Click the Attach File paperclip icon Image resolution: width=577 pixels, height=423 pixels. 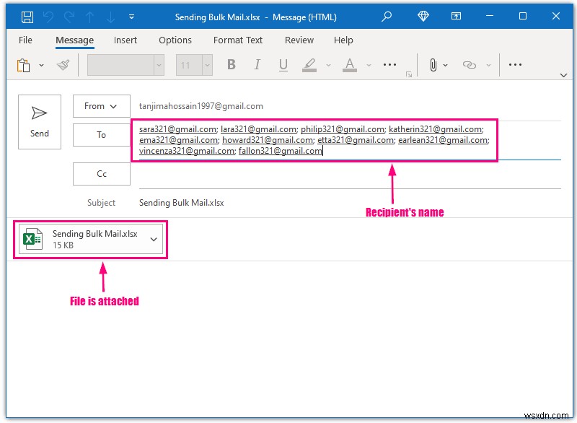(x=433, y=64)
